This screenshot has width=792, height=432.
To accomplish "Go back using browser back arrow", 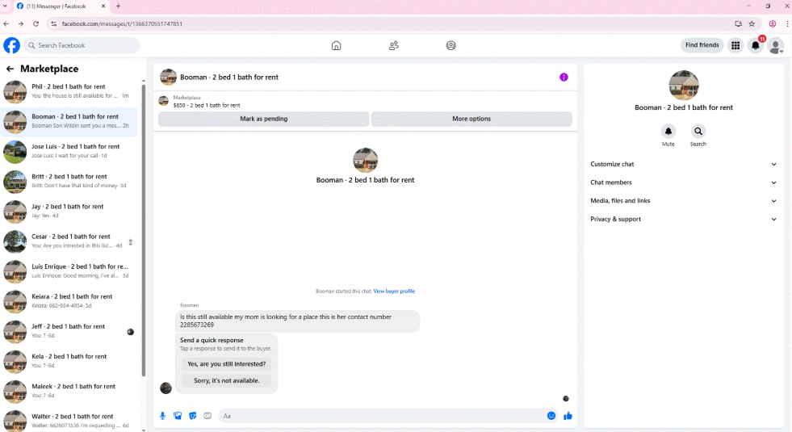I will pos(6,23).
